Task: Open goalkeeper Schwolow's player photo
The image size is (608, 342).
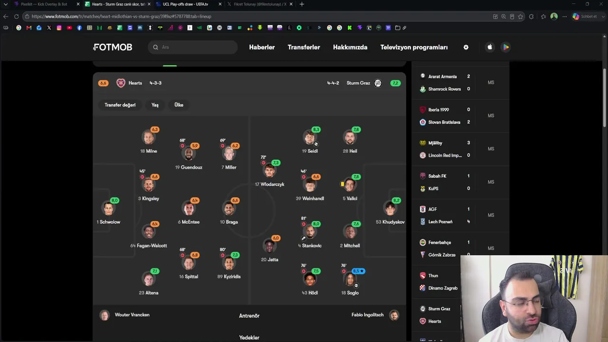Action: (x=108, y=208)
